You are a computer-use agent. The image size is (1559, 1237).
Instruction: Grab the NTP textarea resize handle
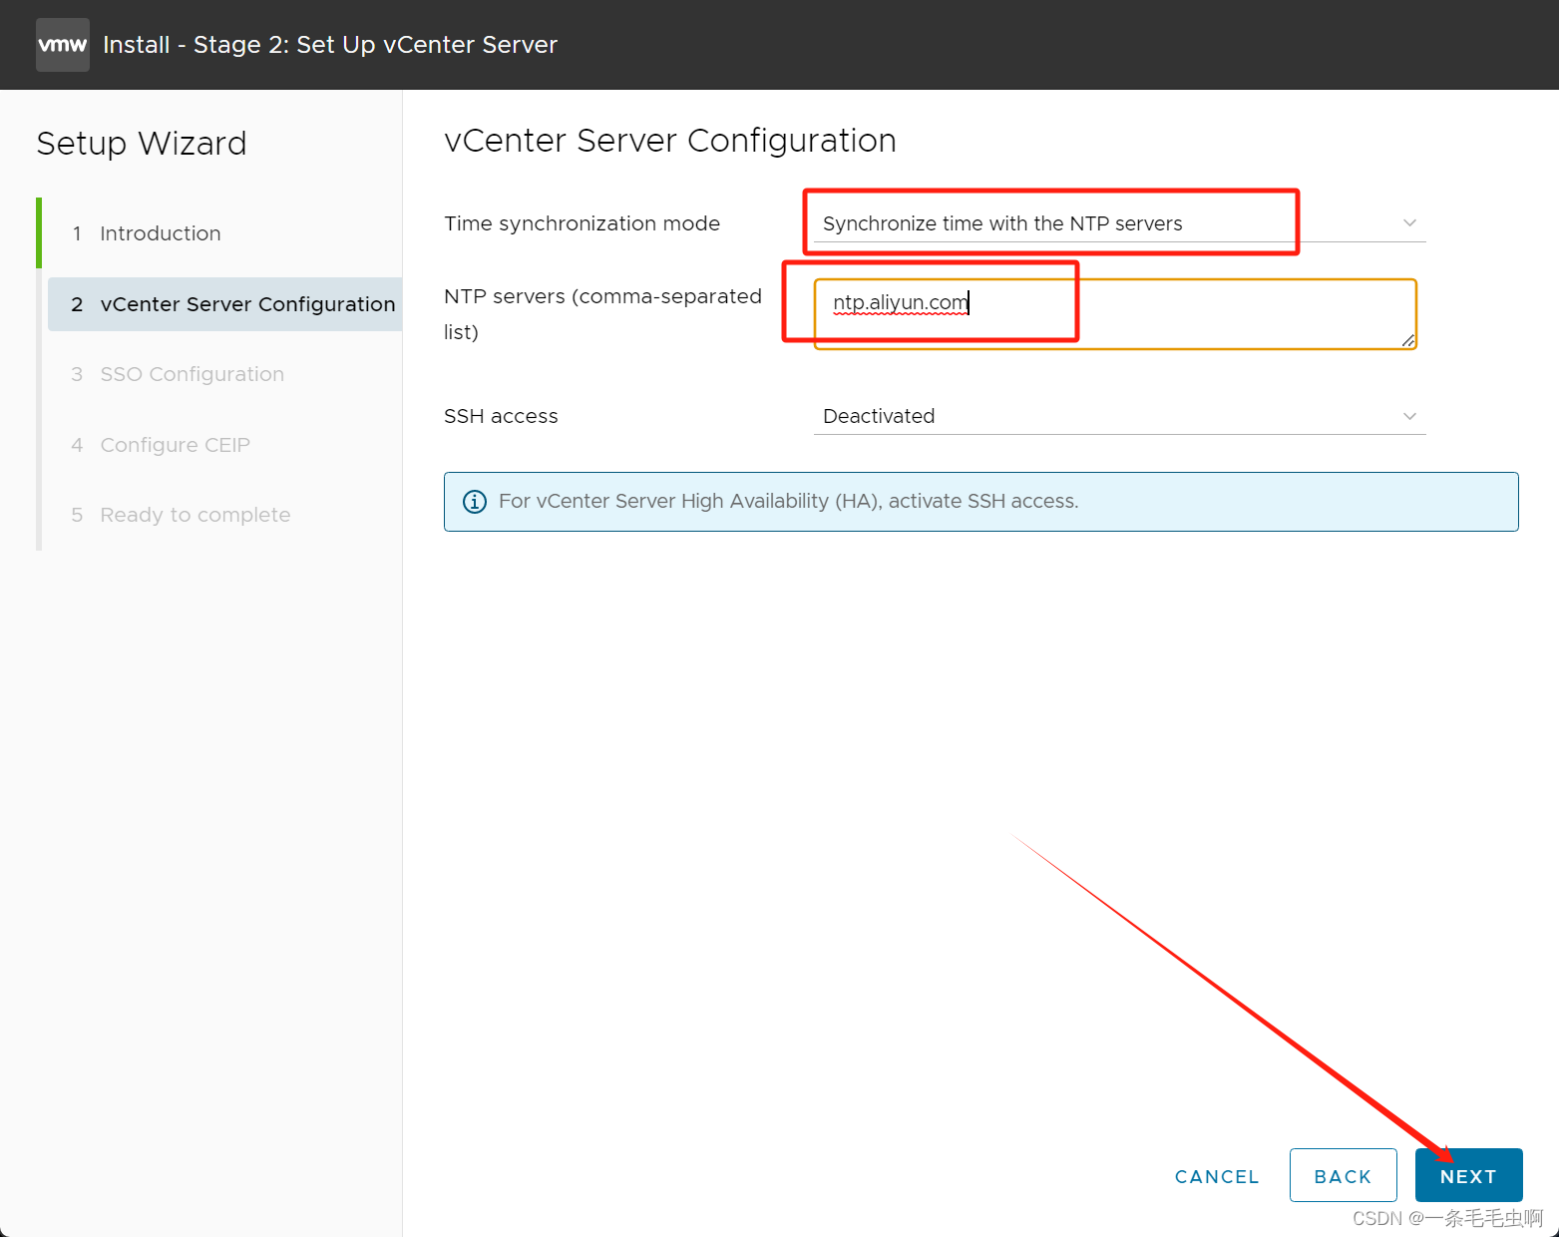pos(1407,340)
